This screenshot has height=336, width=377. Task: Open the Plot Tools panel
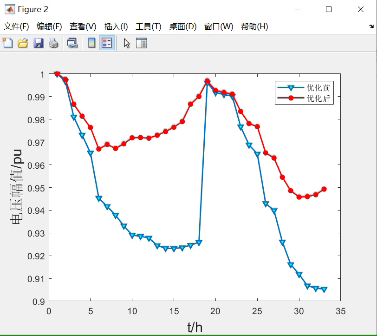pos(142,43)
